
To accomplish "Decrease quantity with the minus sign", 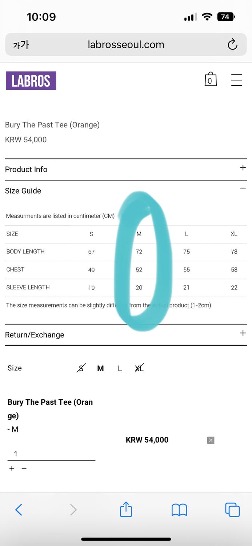I will (24, 468).
